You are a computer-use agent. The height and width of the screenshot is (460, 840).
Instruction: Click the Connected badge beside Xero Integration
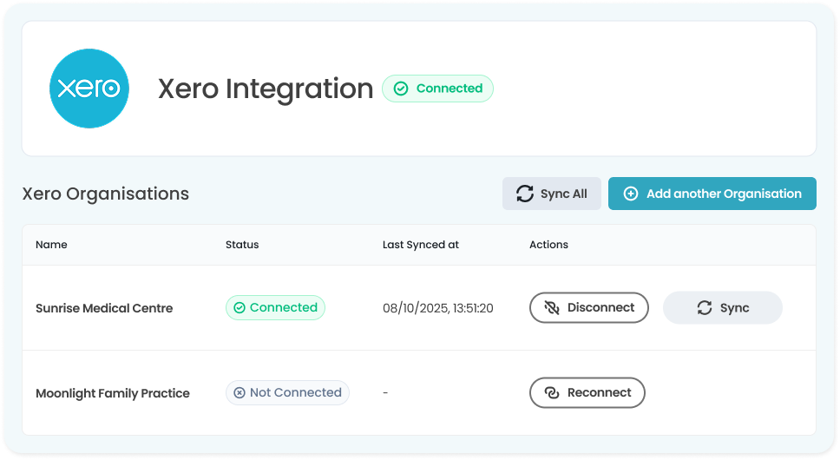[x=437, y=89]
